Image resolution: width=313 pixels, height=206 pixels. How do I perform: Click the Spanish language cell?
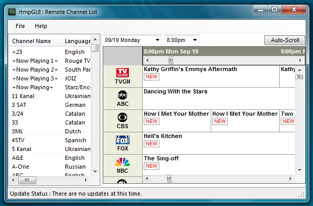click(75, 140)
